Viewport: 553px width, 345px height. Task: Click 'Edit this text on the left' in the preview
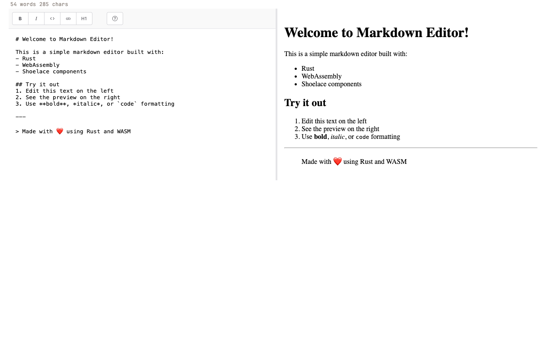pos(334,121)
